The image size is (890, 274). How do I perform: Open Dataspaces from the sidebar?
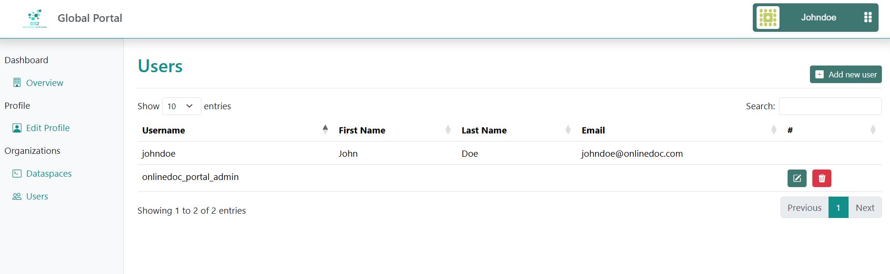pos(49,173)
